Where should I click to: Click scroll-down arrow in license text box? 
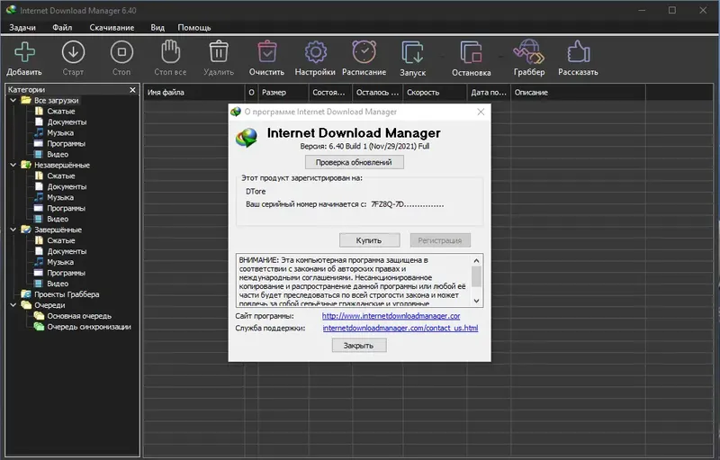477,301
